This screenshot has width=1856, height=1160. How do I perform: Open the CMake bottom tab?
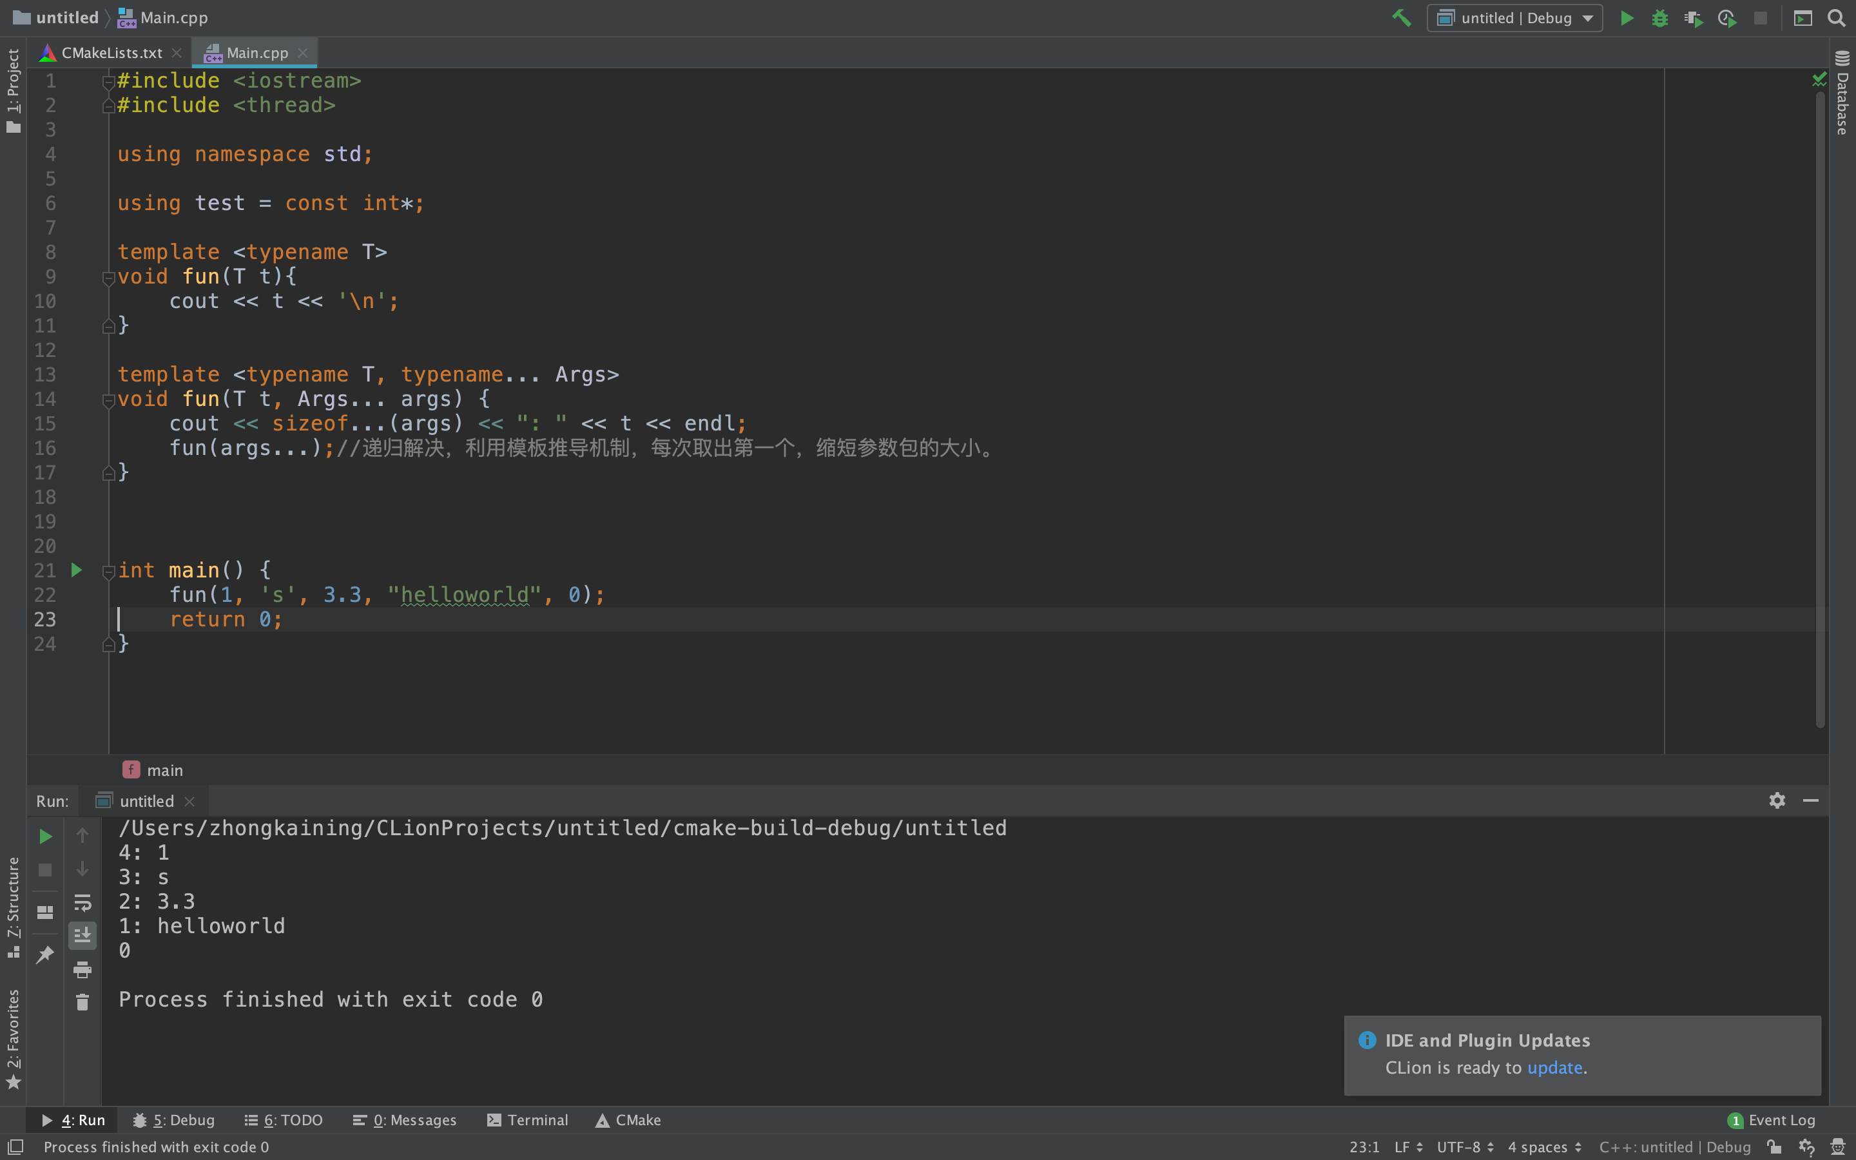[628, 1120]
